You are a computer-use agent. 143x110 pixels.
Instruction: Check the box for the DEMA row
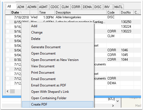pyautogui.click(x=8, y=83)
